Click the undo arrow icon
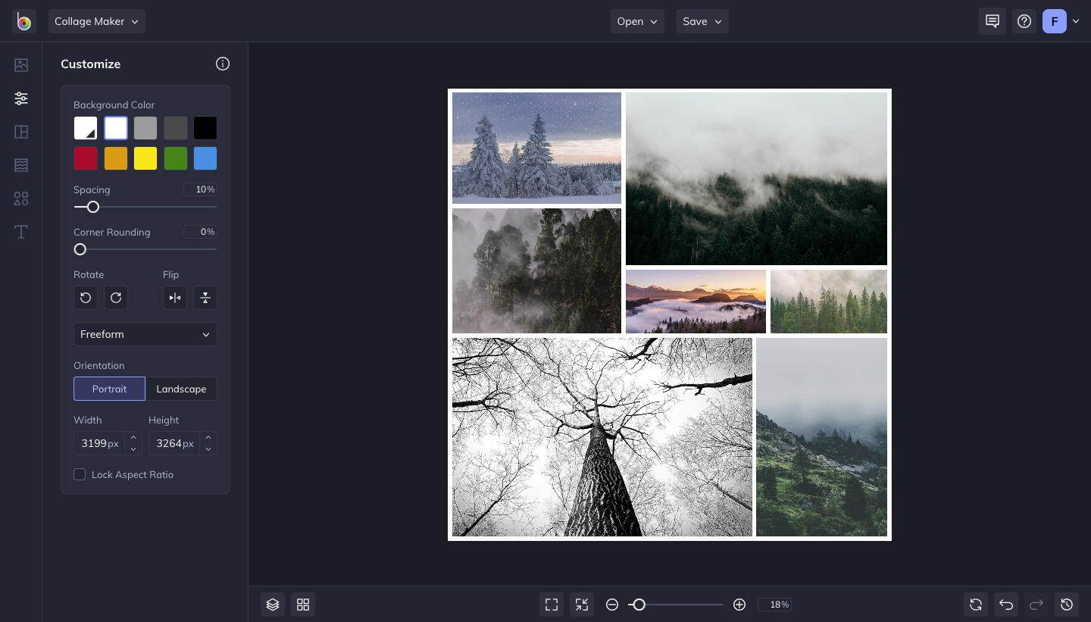This screenshot has width=1091, height=622. (1006, 605)
